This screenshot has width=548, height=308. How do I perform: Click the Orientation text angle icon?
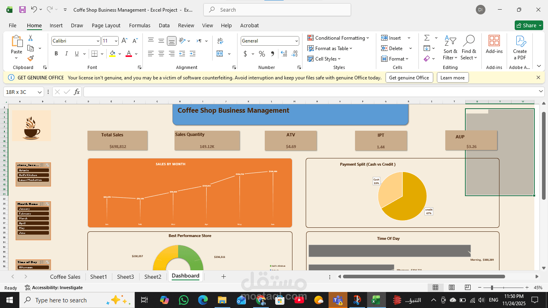[183, 41]
